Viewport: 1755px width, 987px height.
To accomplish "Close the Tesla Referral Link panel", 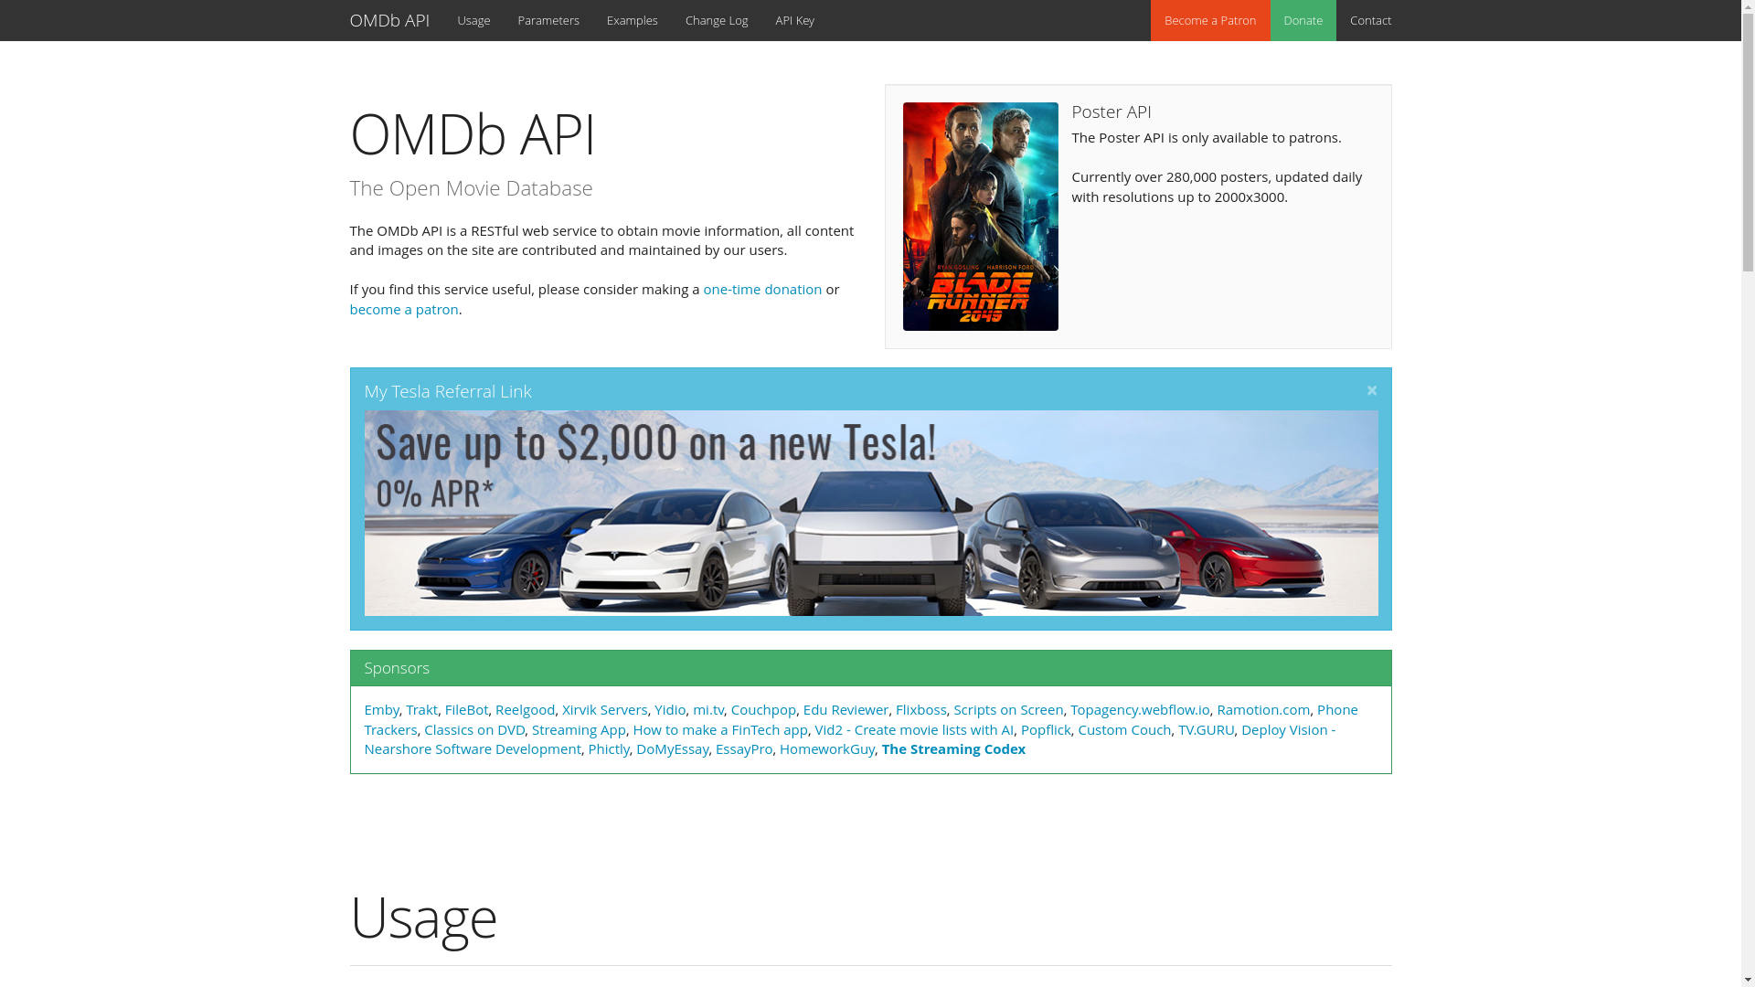I will tap(1371, 390).
